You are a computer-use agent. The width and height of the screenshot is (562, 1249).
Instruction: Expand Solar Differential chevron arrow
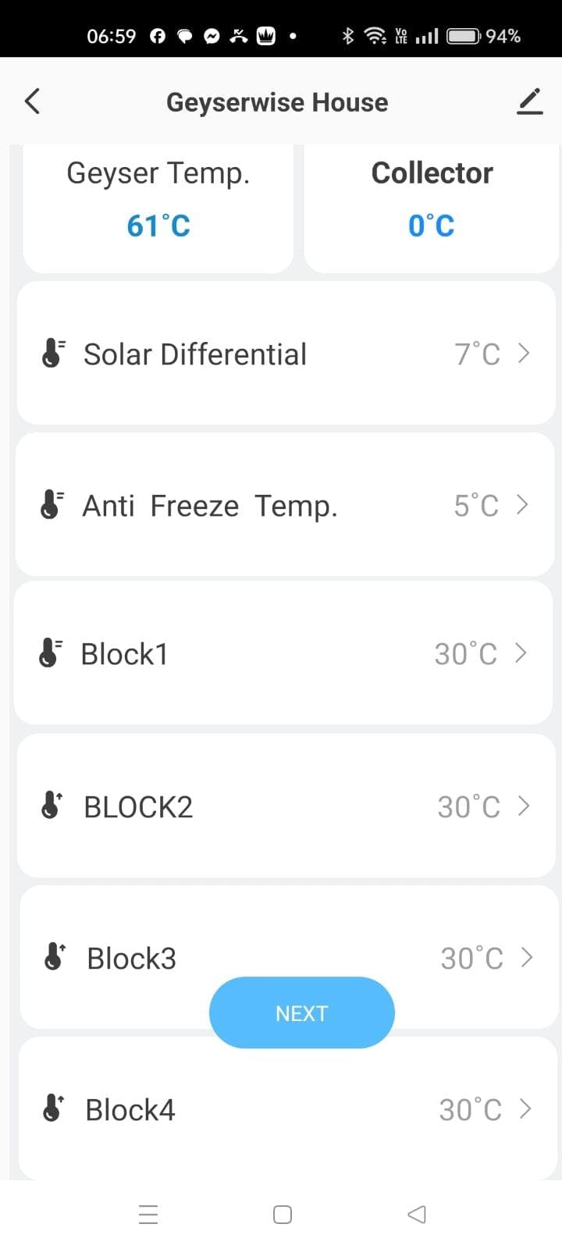[524, 354]
